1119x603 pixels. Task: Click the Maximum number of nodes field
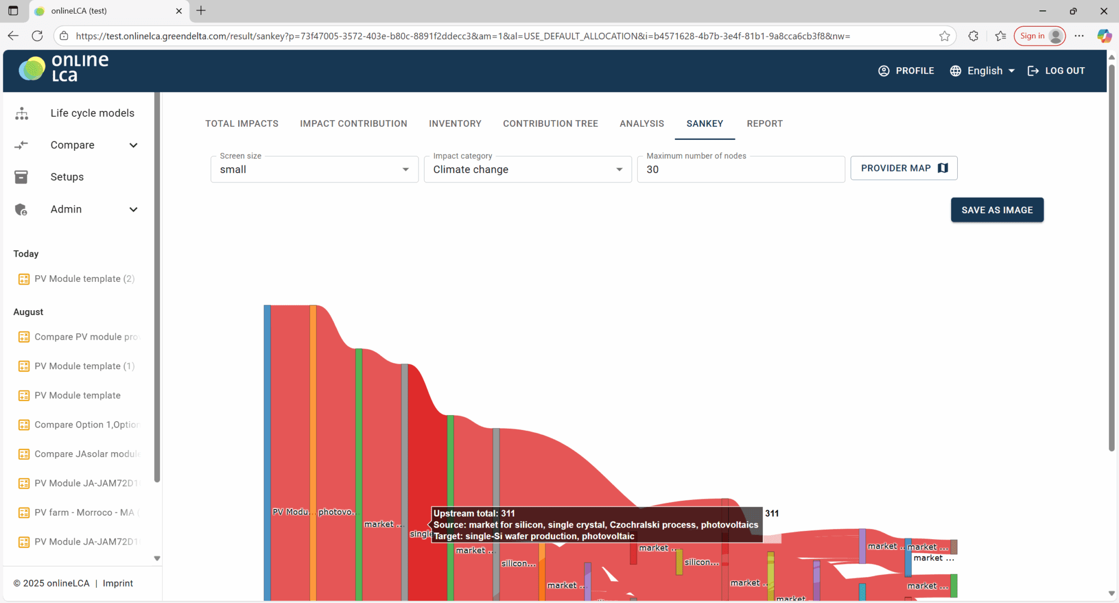point(740,169)
